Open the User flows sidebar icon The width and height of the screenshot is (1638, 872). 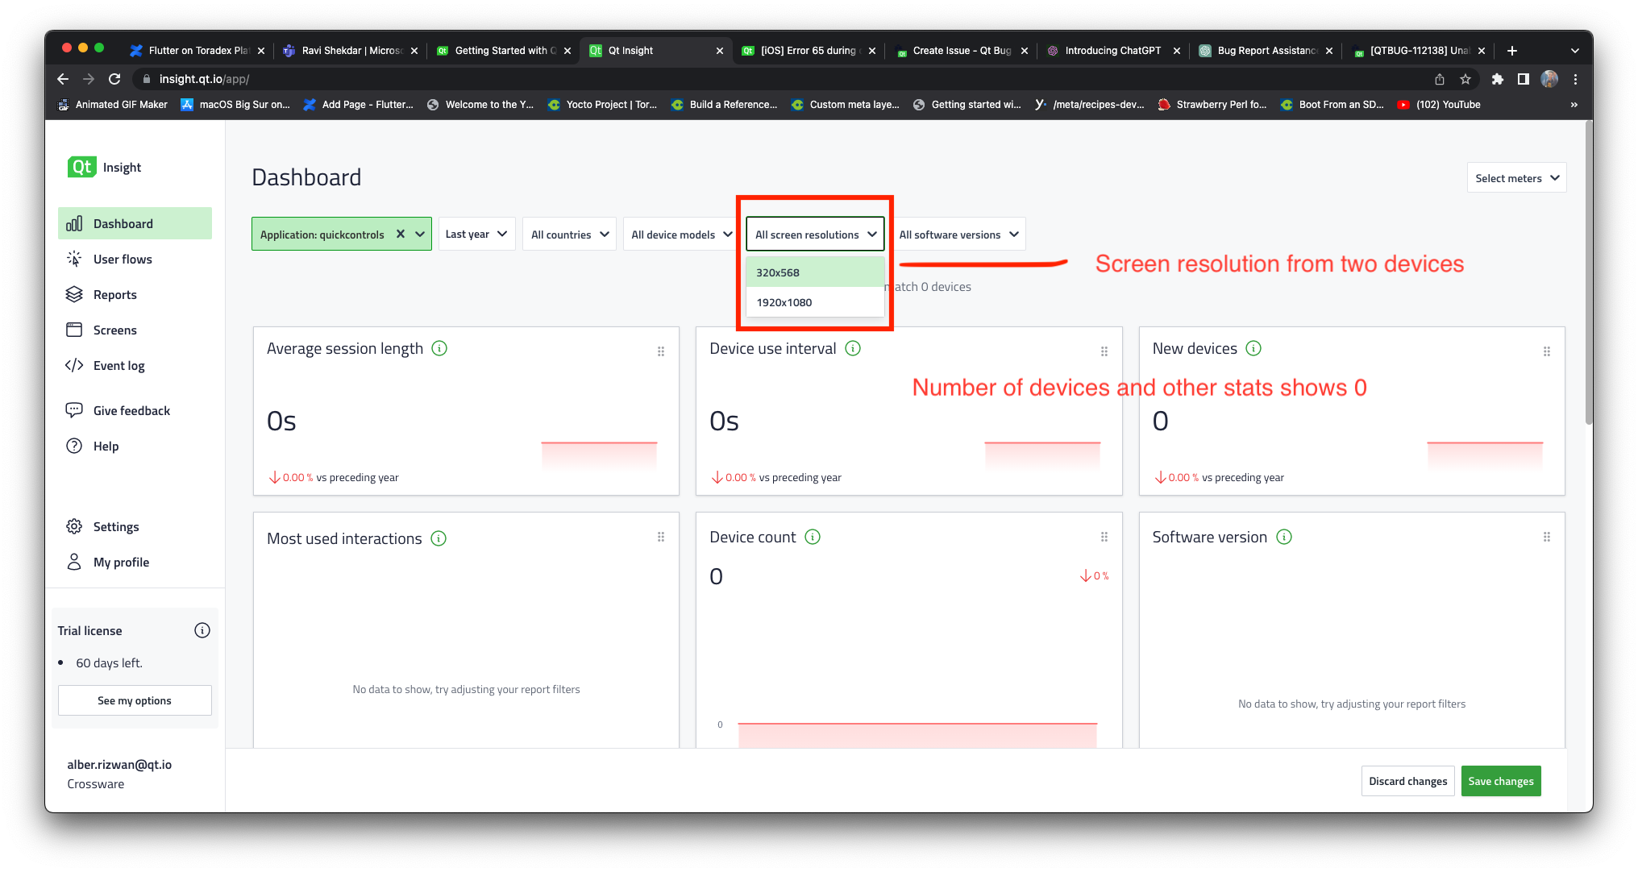click(74, 259)
